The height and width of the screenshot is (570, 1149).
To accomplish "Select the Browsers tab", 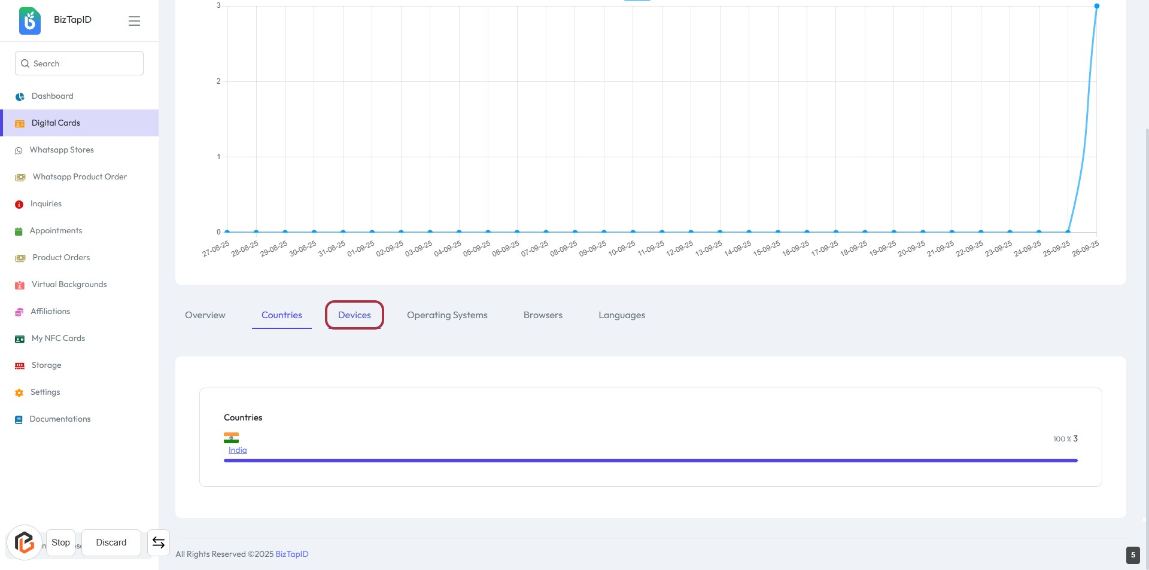I will coord(543,315).
